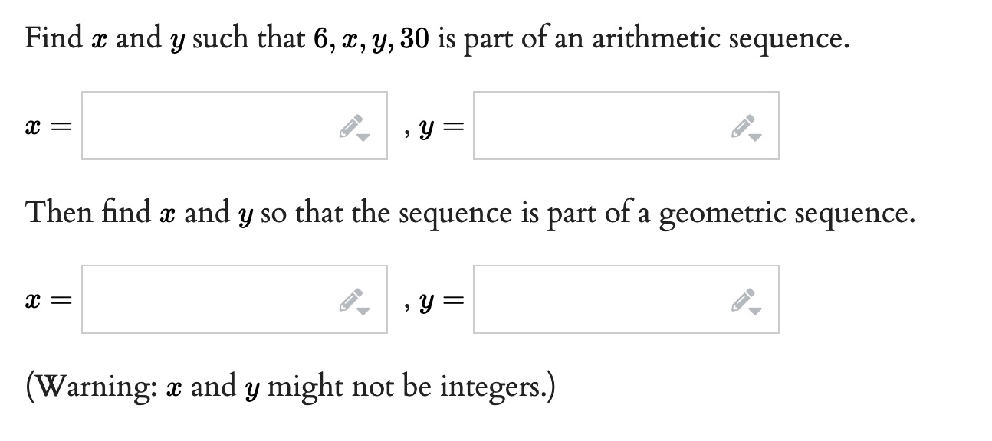Expand the math input options for arithmetic y
992x441 pixels.
(x=754, y=139)
